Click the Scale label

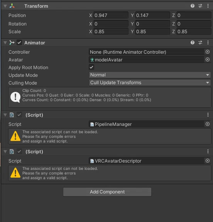[x=15, y=32]
